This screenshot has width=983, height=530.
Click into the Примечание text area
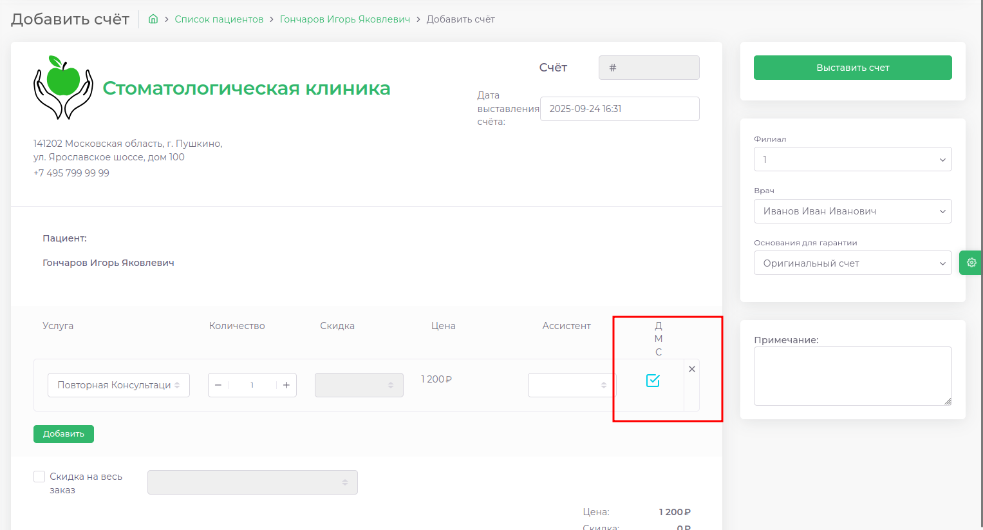pyautogui.click(x=852, y=376)
